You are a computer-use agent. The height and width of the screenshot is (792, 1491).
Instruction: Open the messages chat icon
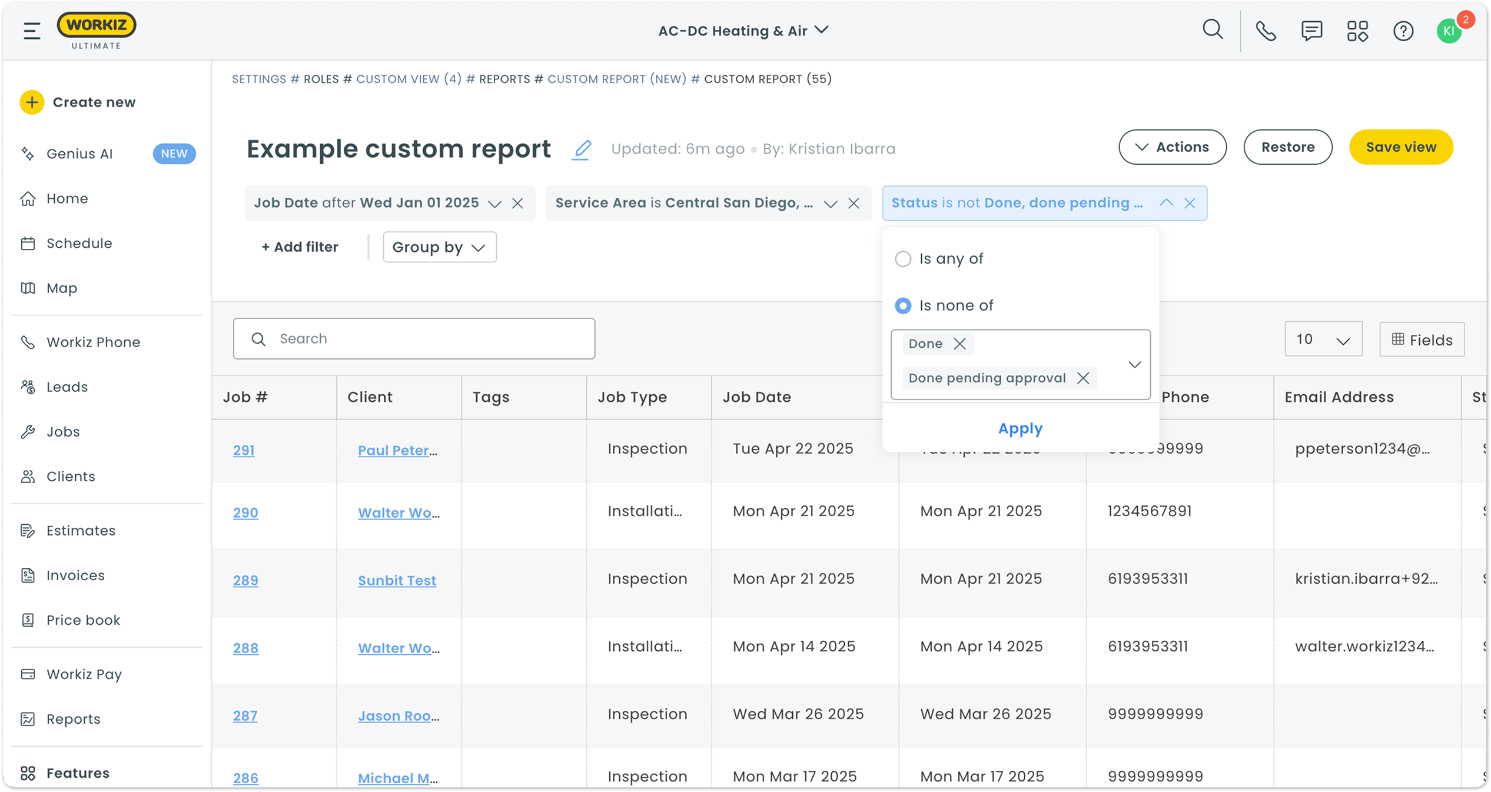1311,31
